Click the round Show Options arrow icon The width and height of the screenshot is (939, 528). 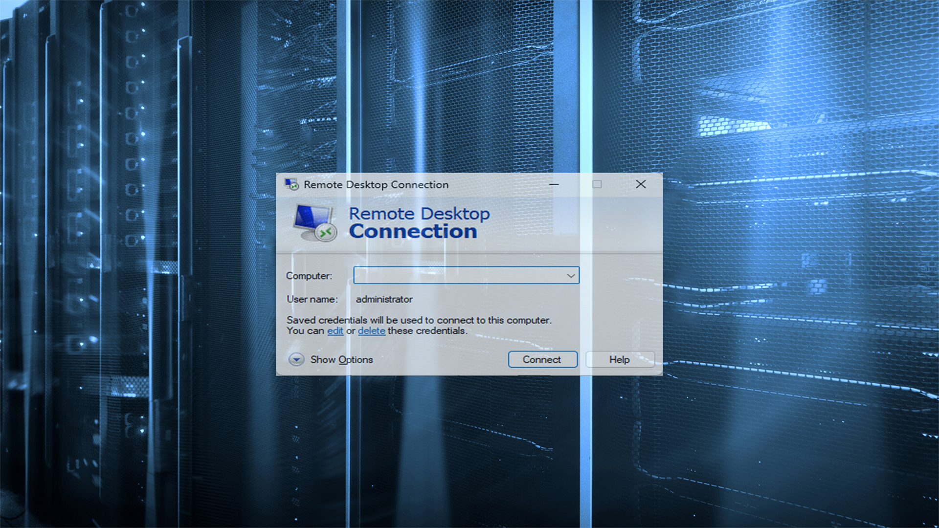click(x=296, y=360)
